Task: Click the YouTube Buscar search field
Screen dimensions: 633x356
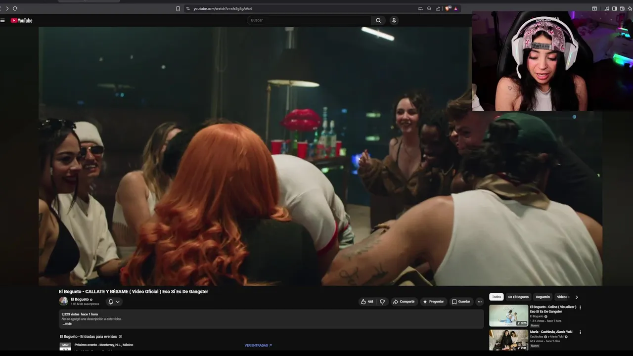Action: pyautogui.click(x=310, y=20)
